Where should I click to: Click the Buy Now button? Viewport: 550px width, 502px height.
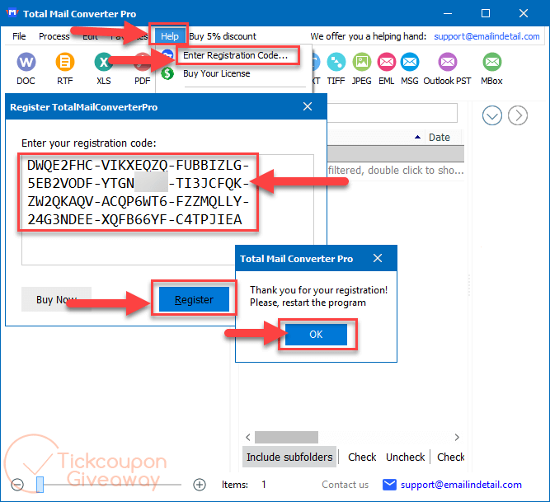(56, 299)
